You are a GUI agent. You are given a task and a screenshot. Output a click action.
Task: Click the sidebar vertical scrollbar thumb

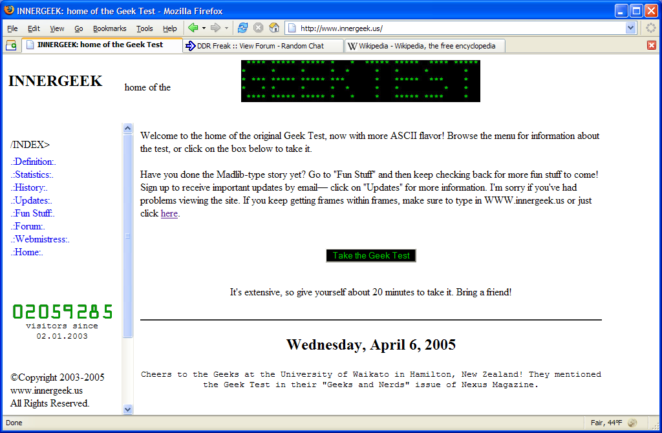coord(127,236)
